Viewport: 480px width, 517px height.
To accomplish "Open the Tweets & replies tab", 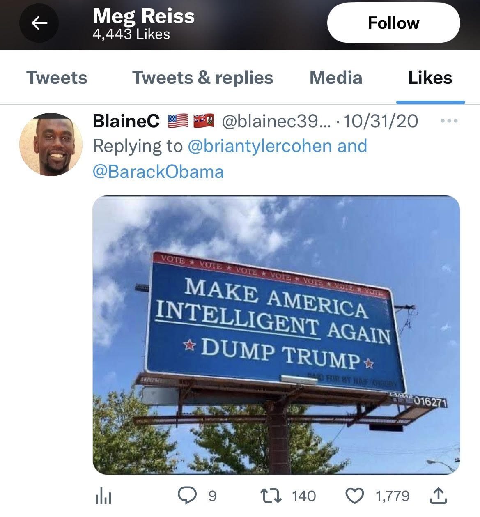I will (202, 78).
